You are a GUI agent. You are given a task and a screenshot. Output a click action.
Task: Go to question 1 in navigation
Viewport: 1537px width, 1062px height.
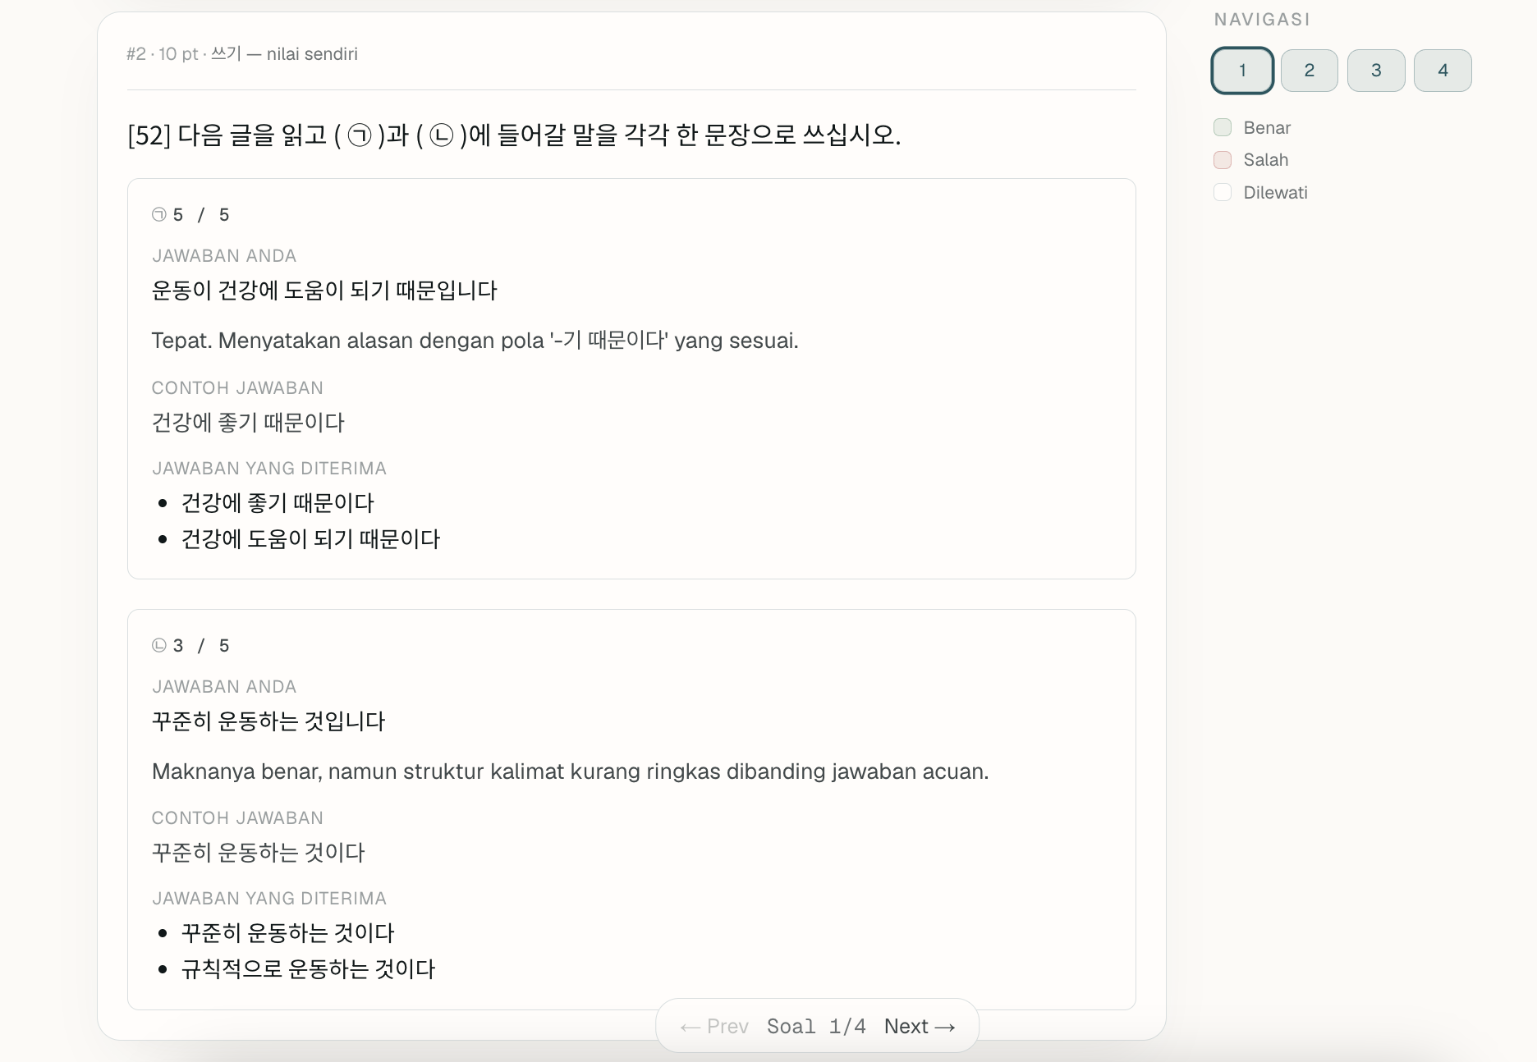pos(1242,71)
